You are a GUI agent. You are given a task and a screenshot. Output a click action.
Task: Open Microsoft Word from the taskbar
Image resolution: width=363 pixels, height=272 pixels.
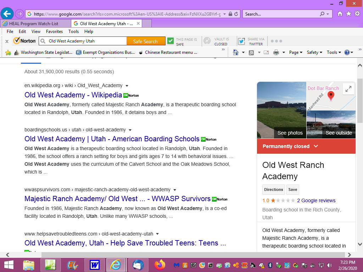tap(94, 265)
